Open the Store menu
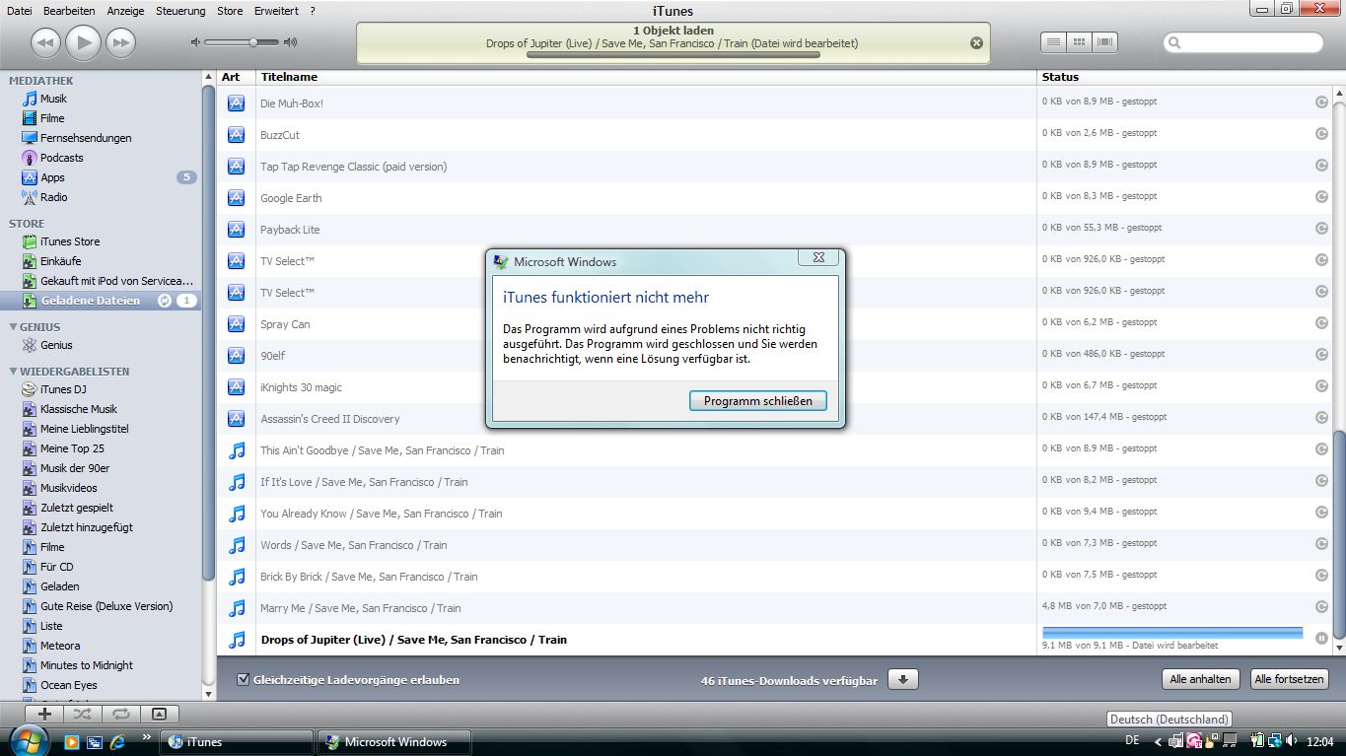 coord(230,11)
